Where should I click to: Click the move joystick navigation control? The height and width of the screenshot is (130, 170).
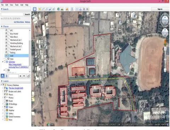point(165,33)
